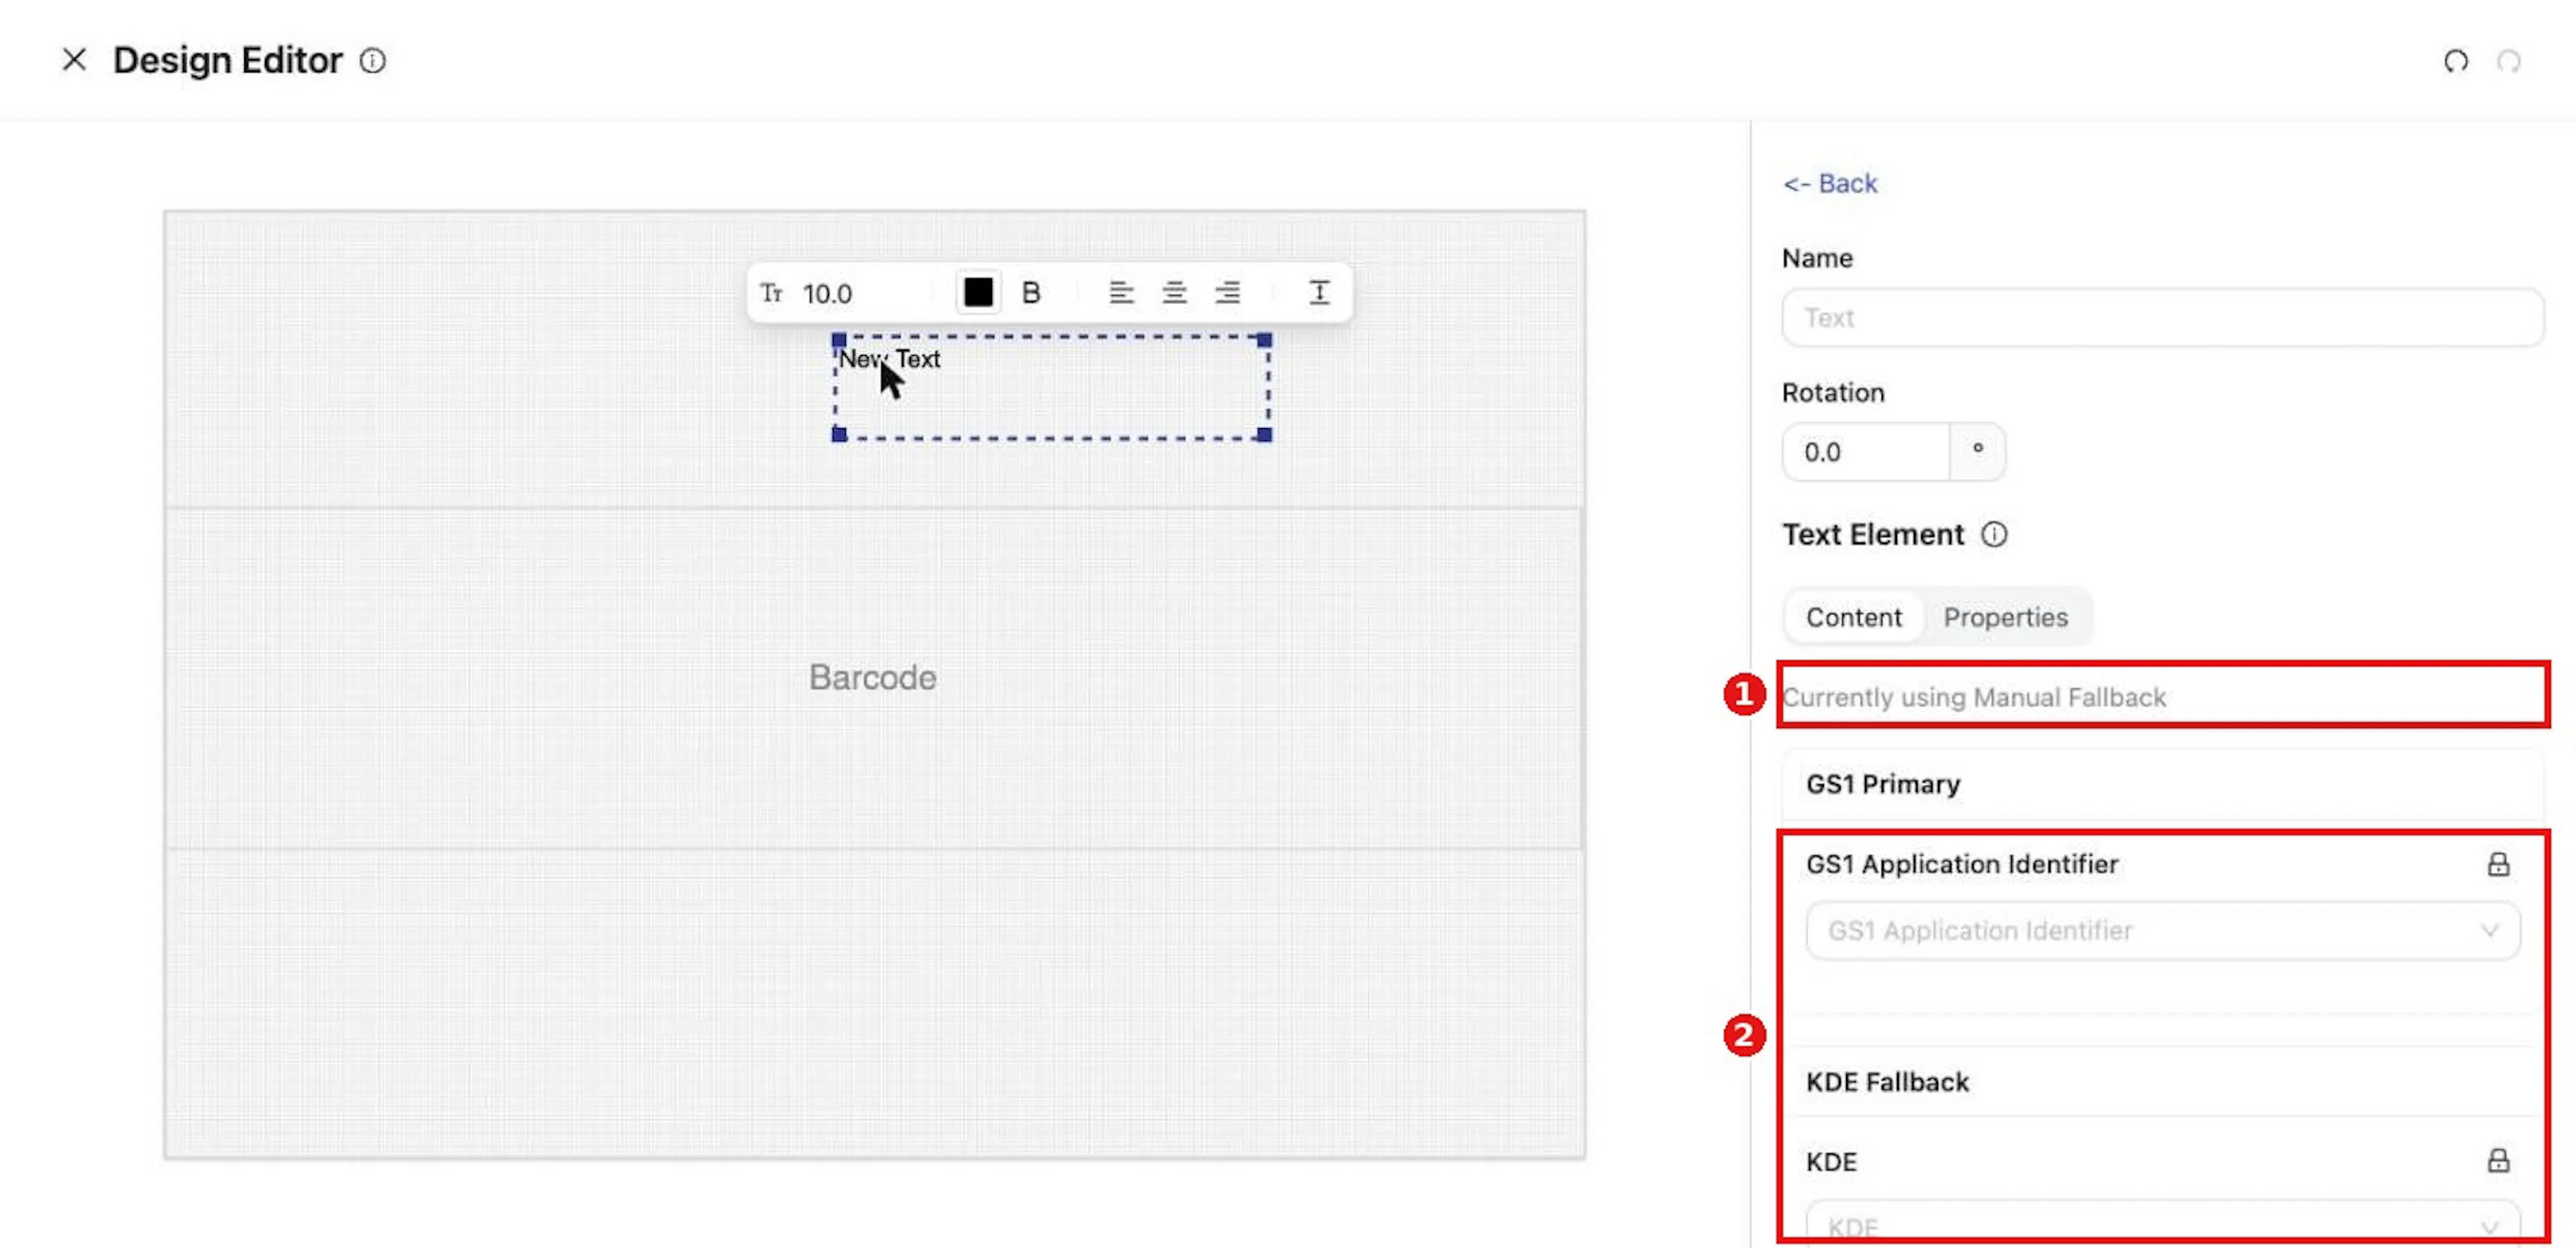Viewport: 2576px width, 1248px height.
Task: Click the top-left resize handle of text box
Action: pyautogui.click(x=839, y=340)
